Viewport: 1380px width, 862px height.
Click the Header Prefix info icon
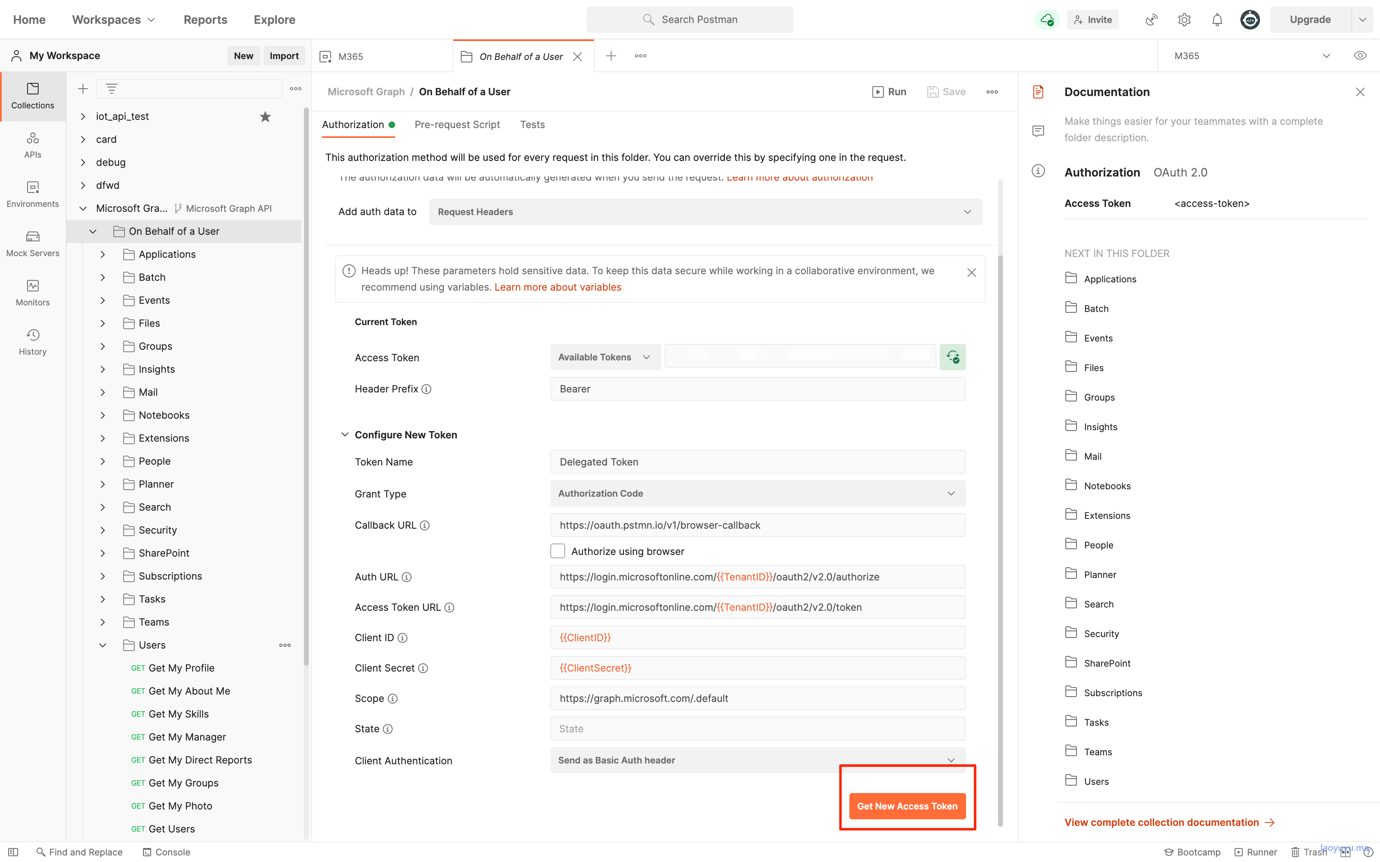[x=427, y=389]
